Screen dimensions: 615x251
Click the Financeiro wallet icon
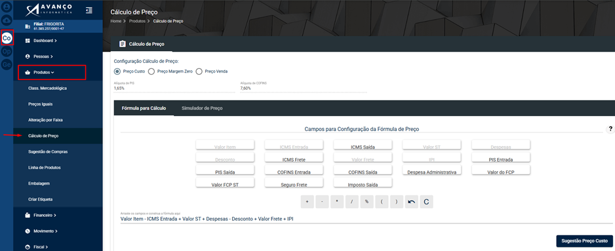tap(28, 216)
